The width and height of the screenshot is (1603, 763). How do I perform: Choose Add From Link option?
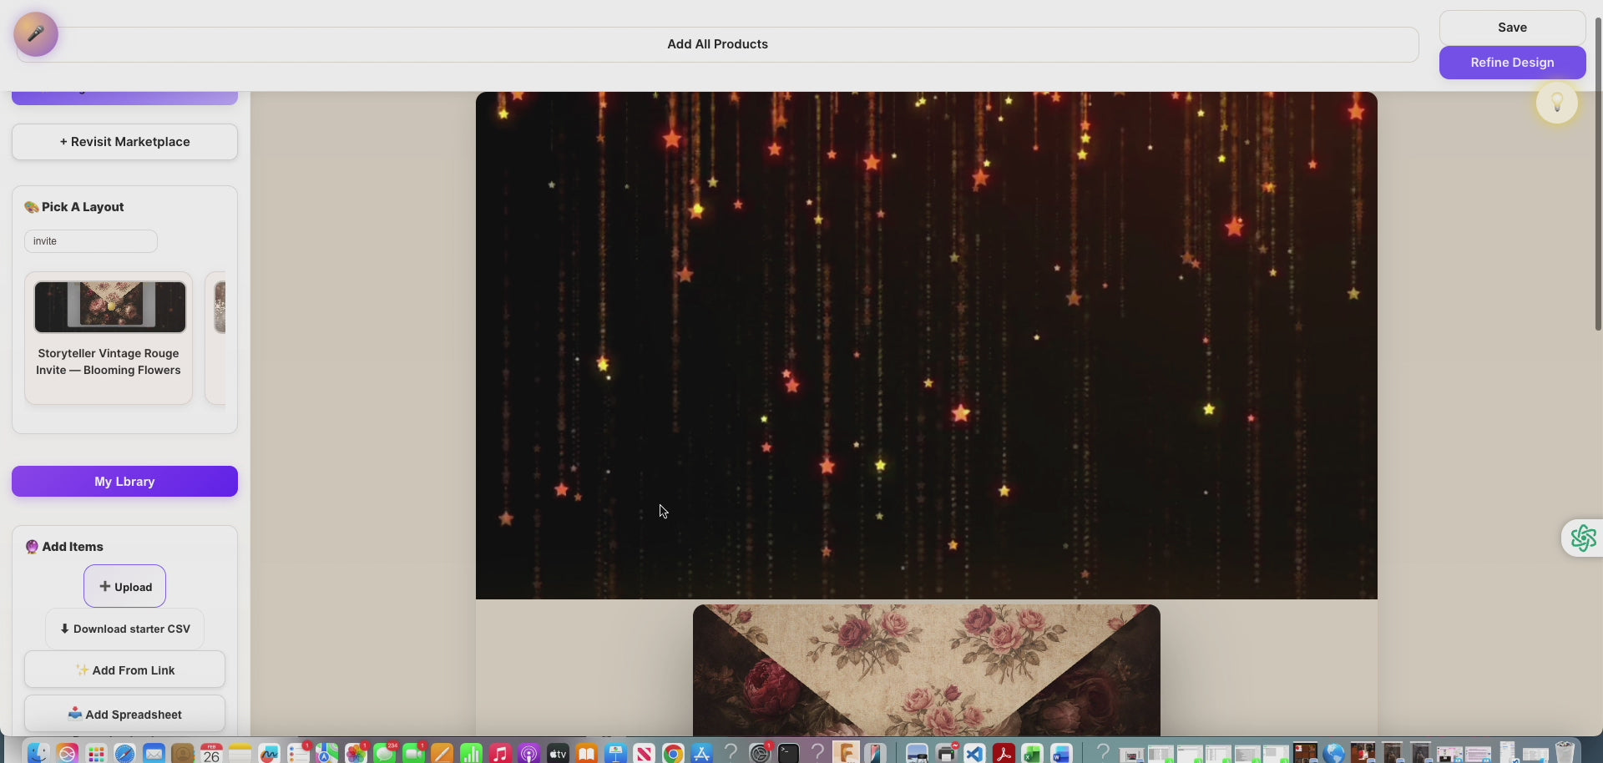(124, 670)
